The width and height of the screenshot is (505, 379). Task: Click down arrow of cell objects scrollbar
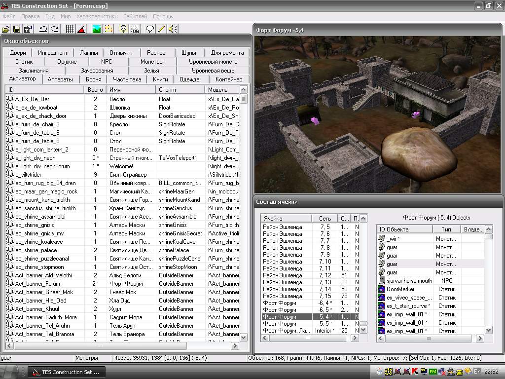[x=489, y=330]
